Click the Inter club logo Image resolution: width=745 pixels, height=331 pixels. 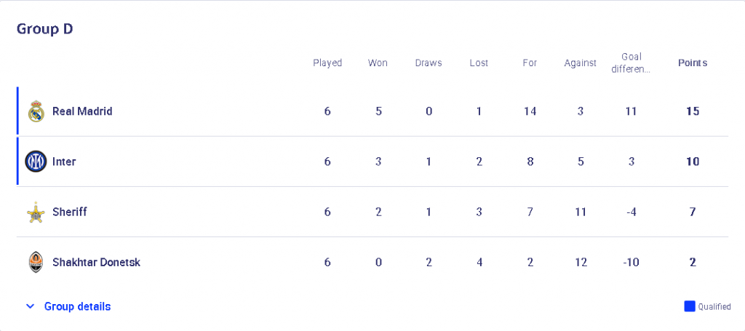click(36, 162)
